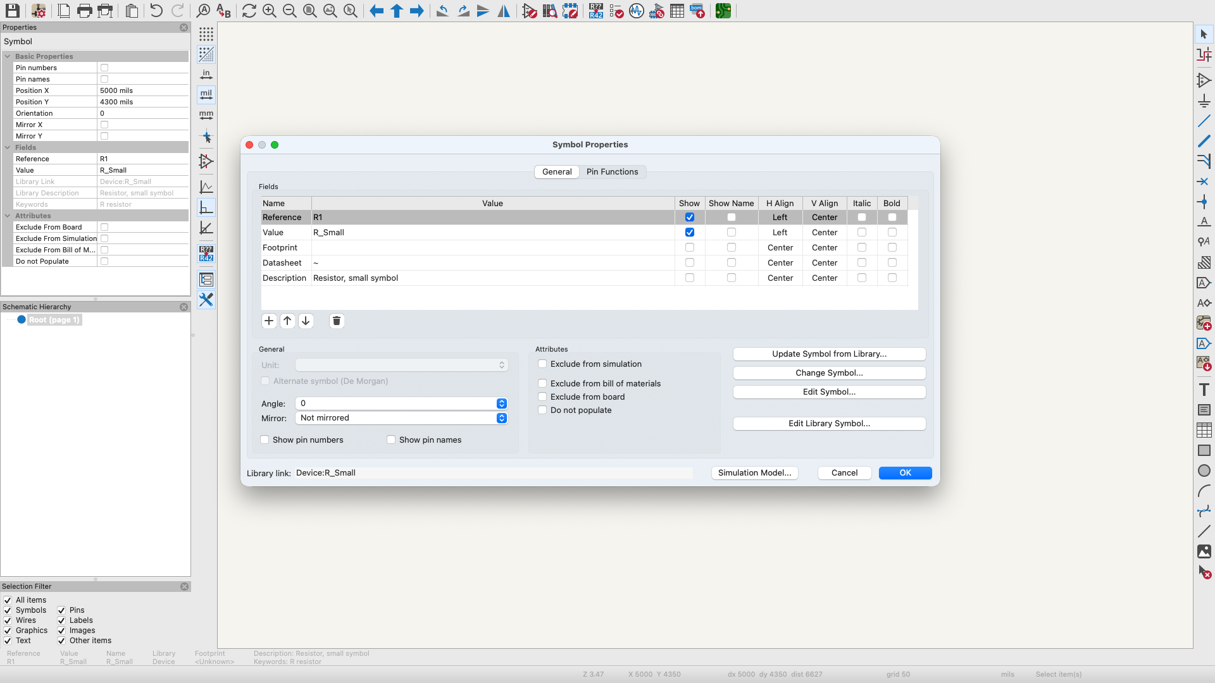
Task: Switch units to millimeters icon
Action: click(206, 115)
